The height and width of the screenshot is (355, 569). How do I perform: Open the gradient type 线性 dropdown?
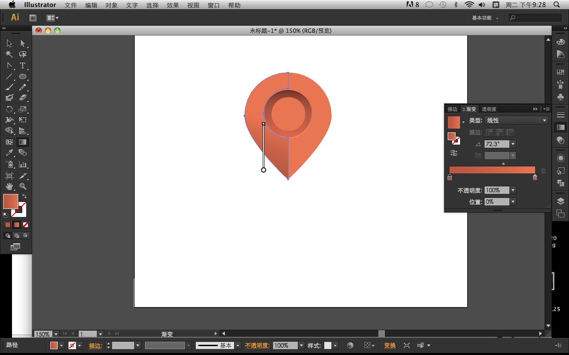coord(516,120)
